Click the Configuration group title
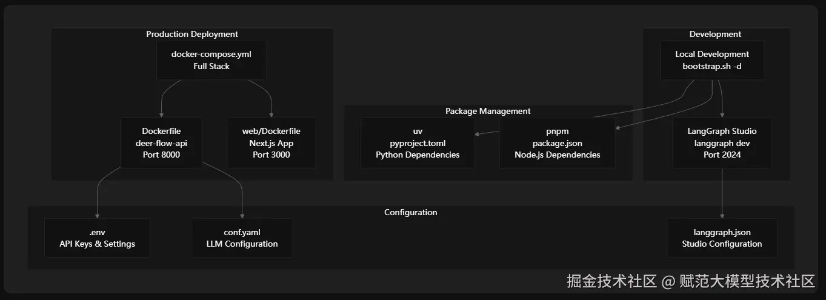Viewport: 826px width, 300px height. pyautogui.click(x=410, y=213)
